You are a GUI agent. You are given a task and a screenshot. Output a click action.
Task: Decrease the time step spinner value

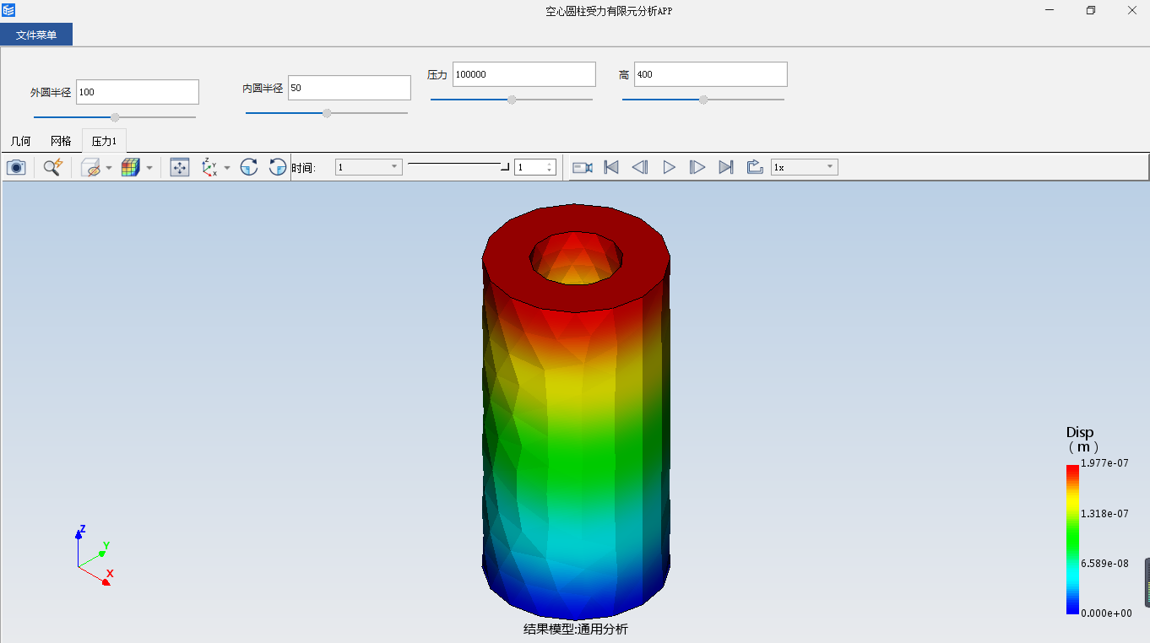click(x=550, y=170)
